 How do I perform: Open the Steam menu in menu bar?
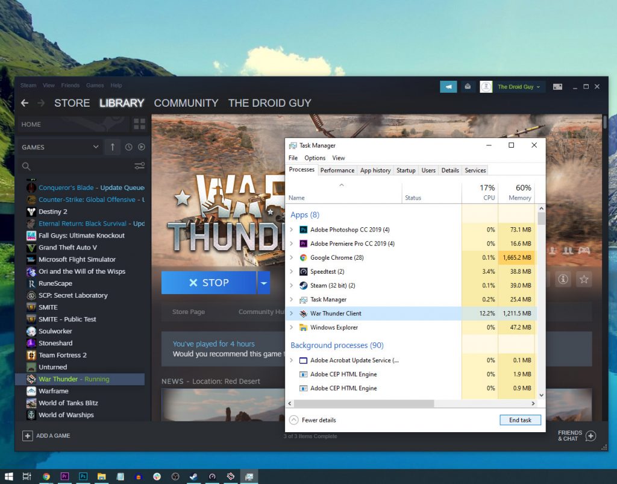(28, 86)
